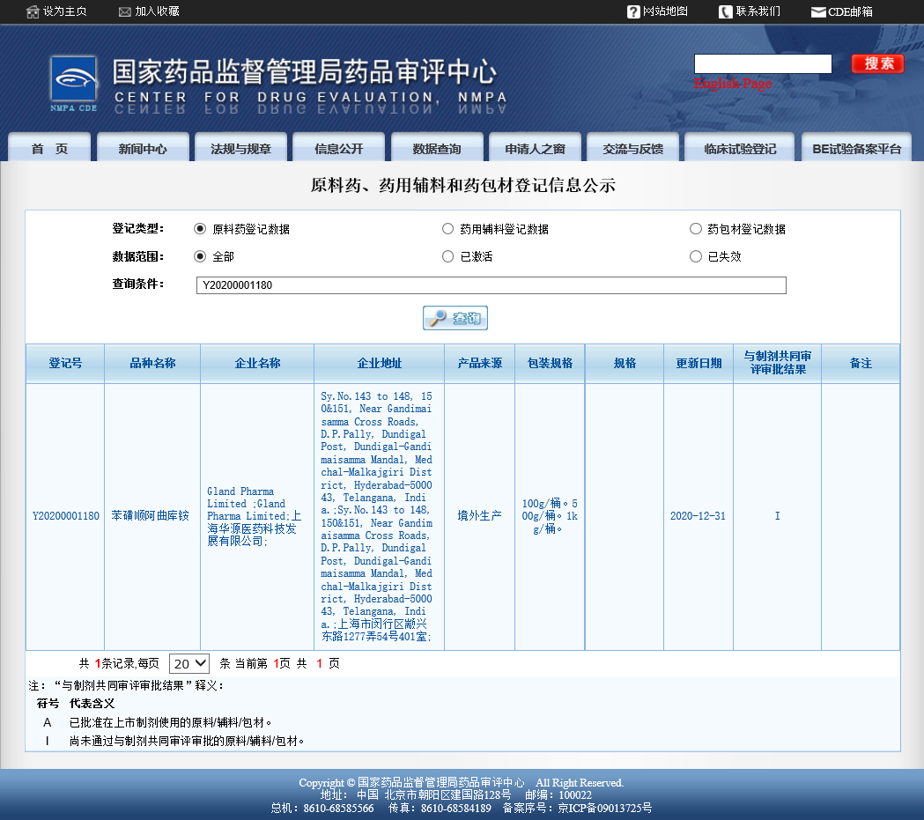Choose the 已激活 data range option
The width and height of the screenshot is (924, 820).
(448, 256)
